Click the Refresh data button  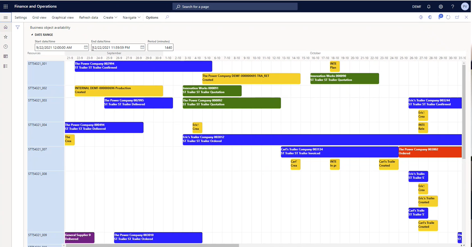coord(88,17)
